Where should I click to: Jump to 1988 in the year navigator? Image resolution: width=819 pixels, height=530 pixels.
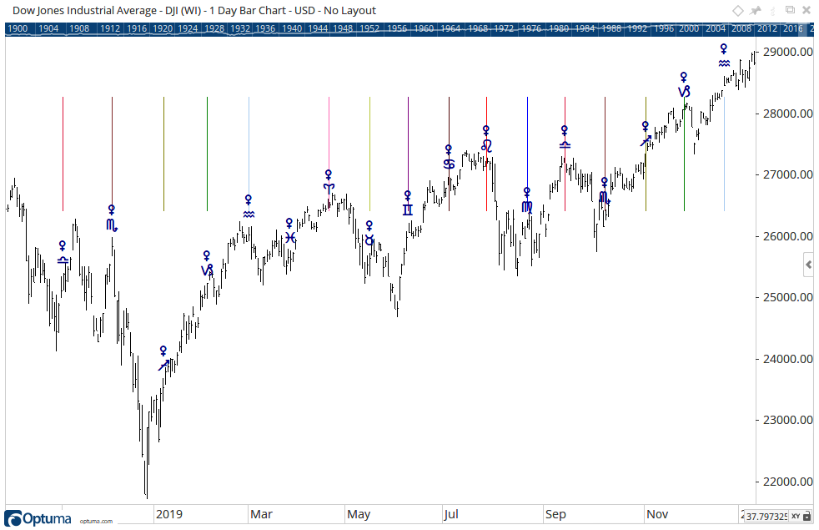point(611,28)
